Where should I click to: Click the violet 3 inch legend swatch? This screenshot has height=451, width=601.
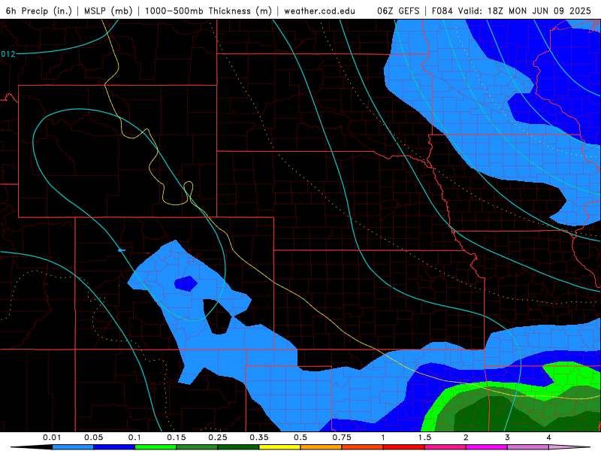[528, 447]
